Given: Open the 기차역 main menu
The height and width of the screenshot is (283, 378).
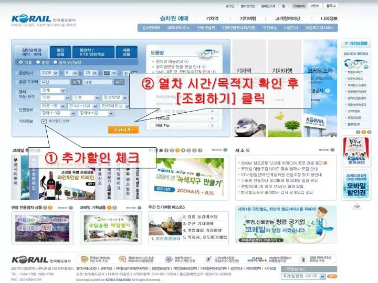Looking at the screenshot, I should pyautogui.click(x=212, y=18).
